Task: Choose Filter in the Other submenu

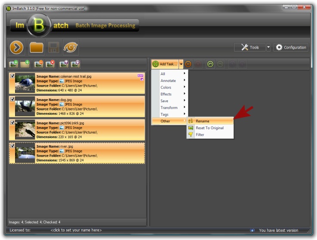Action: 200,135
